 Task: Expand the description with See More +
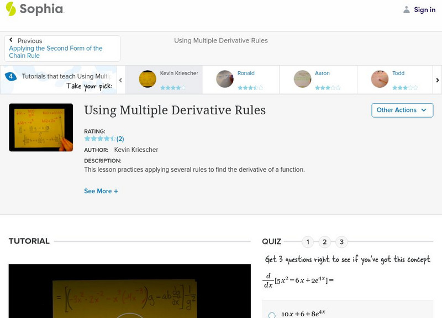pyautogui.click(x=102, y=190)
